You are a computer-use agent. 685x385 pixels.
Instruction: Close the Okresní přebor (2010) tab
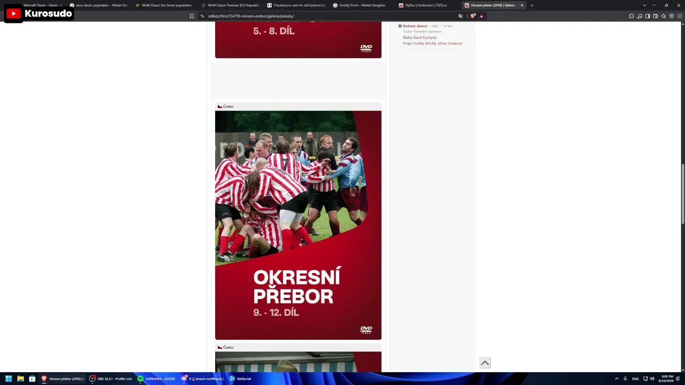522,5
